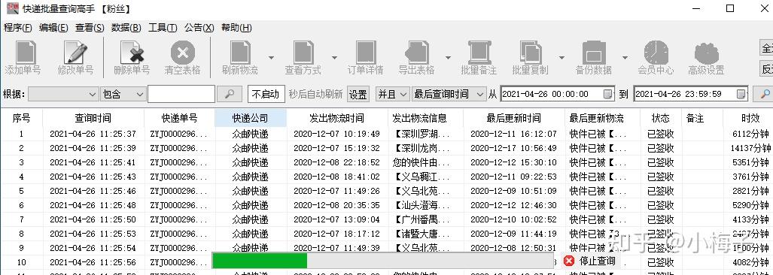
Task: Open the 帮助(H) menu
Action: tap(236, 28)
